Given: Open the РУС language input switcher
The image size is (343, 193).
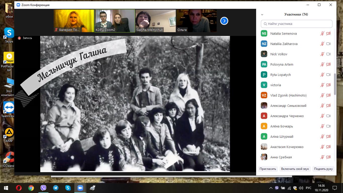Looking at the screenshot, I should pos(309,188).
